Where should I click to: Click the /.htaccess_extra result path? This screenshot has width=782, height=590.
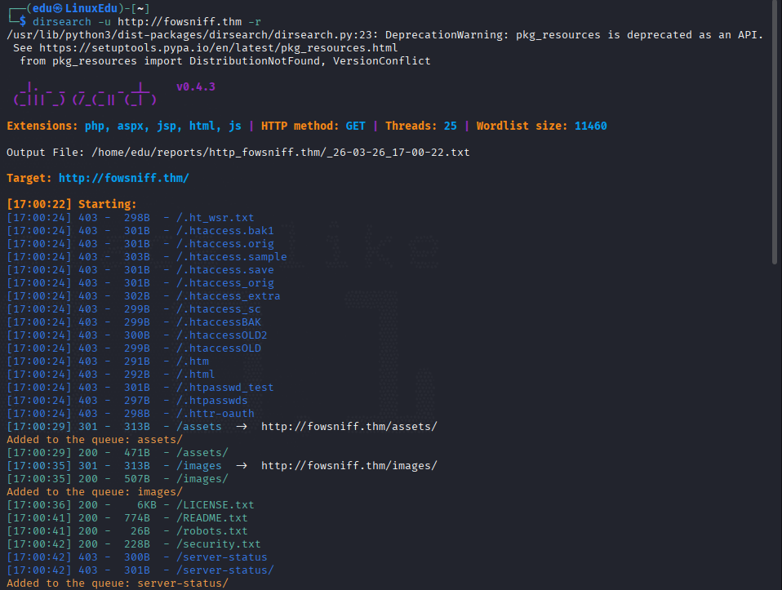click(x=228, y=295)
